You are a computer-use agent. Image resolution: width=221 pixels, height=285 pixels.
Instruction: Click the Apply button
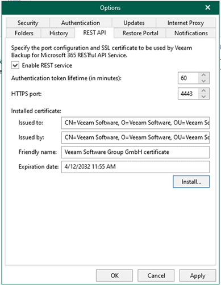198,275
